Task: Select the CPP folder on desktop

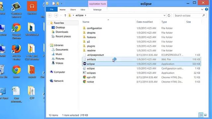Action: click(x=32, y=93)
